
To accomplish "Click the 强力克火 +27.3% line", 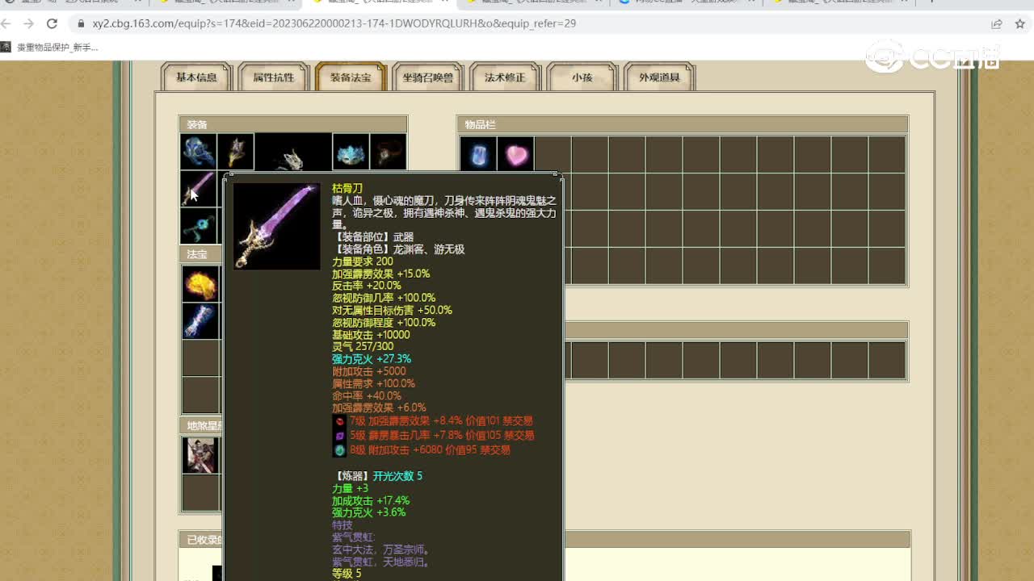I will 372,359.
